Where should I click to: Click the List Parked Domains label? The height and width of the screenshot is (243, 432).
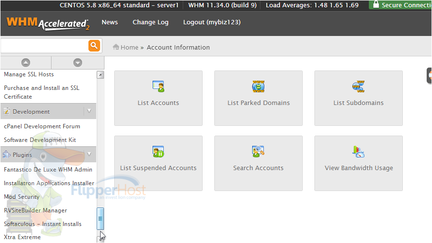click(x=259, y=103)
